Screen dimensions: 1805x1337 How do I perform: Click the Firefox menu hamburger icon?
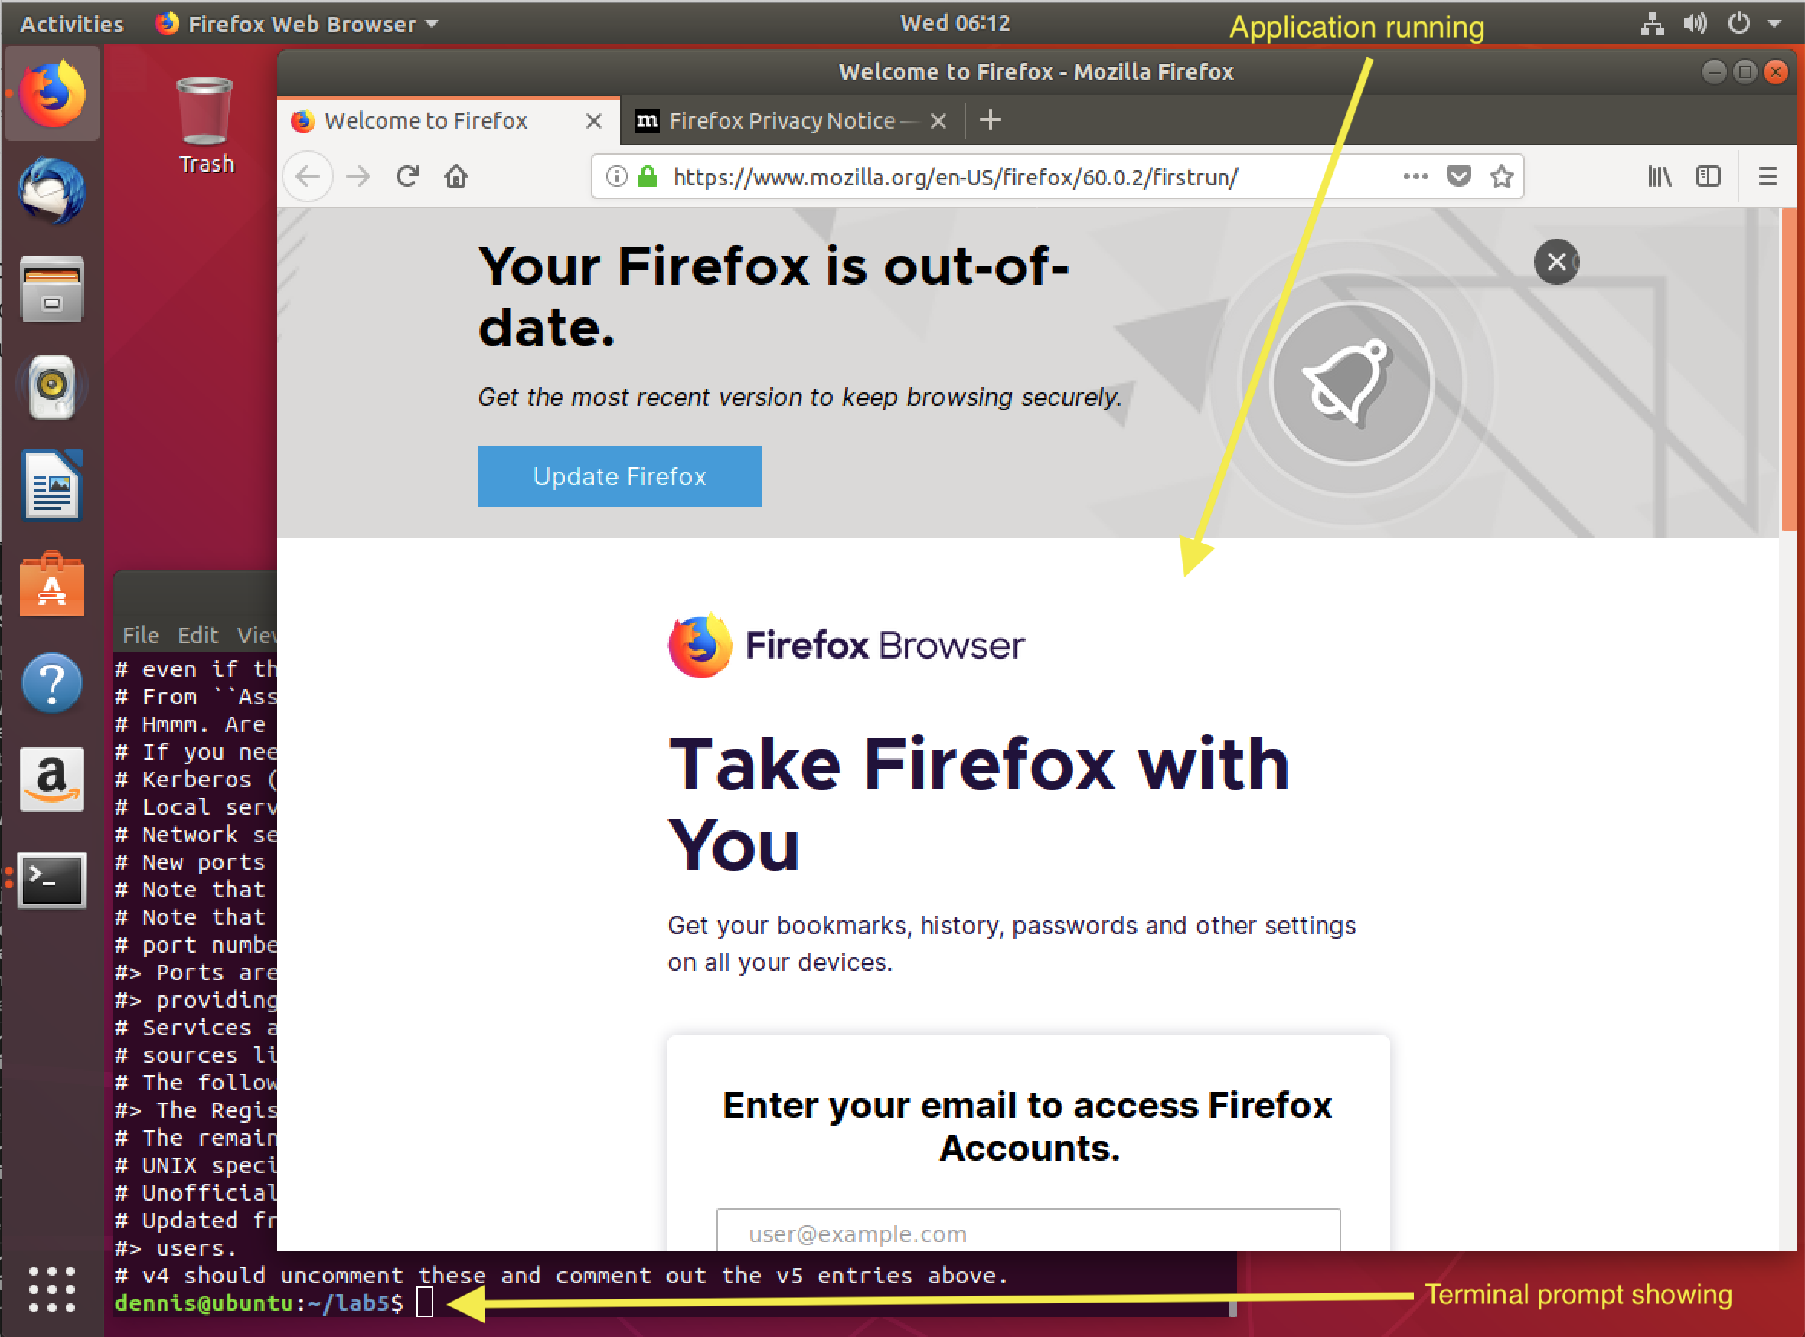(x=1767, y=177)
